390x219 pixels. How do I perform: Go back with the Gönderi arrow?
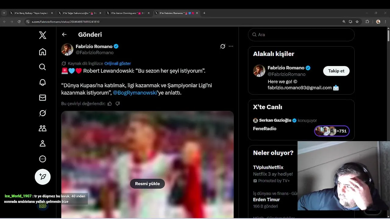64,35
